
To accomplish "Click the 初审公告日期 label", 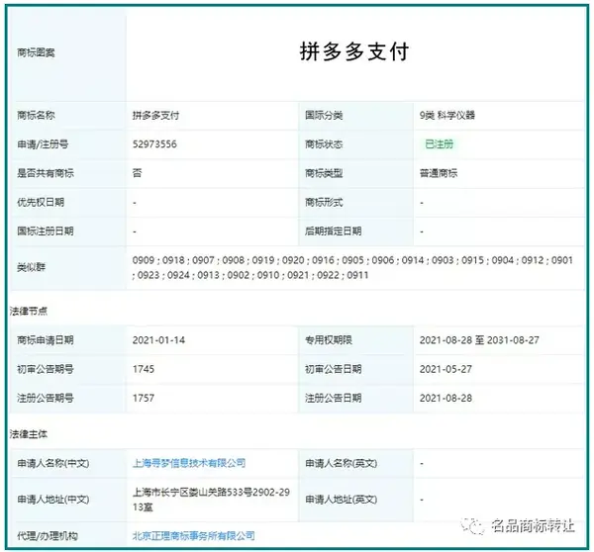I will click(334, 369).
